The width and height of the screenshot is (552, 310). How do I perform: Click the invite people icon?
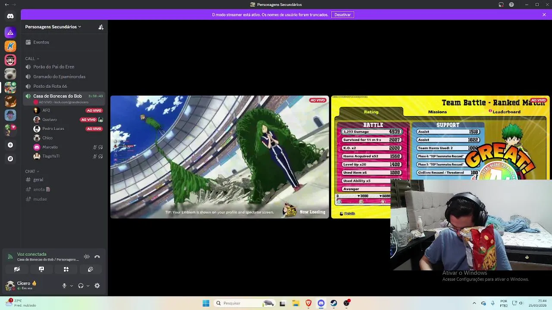[x=101, y=27]
